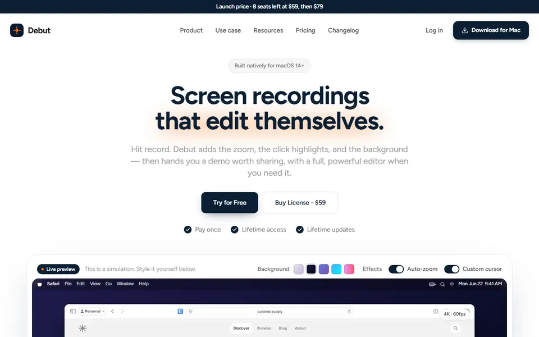The height and width of the screenshot is (337, 539).
Task: Click the Try for Free button
Action: click(x=229, y=203)
